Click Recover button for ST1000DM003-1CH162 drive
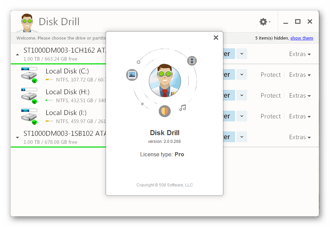 coord(229,54)
